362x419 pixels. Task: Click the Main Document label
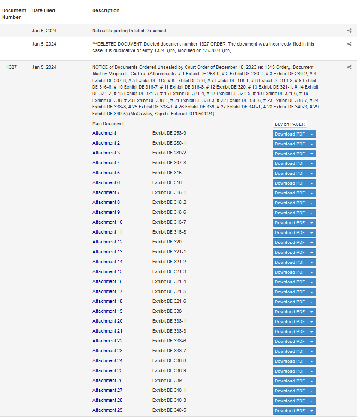click(x=108, y=123)
